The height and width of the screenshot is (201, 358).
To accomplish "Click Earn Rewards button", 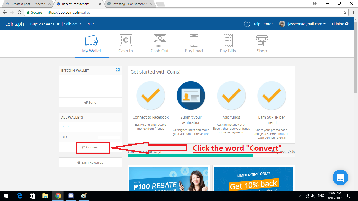I will pos(90,162).
